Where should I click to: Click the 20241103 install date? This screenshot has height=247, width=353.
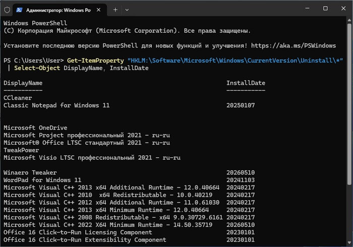tap(241, 180)
